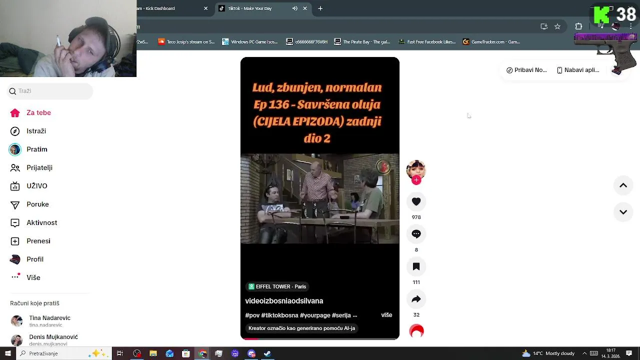Play or pause the video in the player

320,198
